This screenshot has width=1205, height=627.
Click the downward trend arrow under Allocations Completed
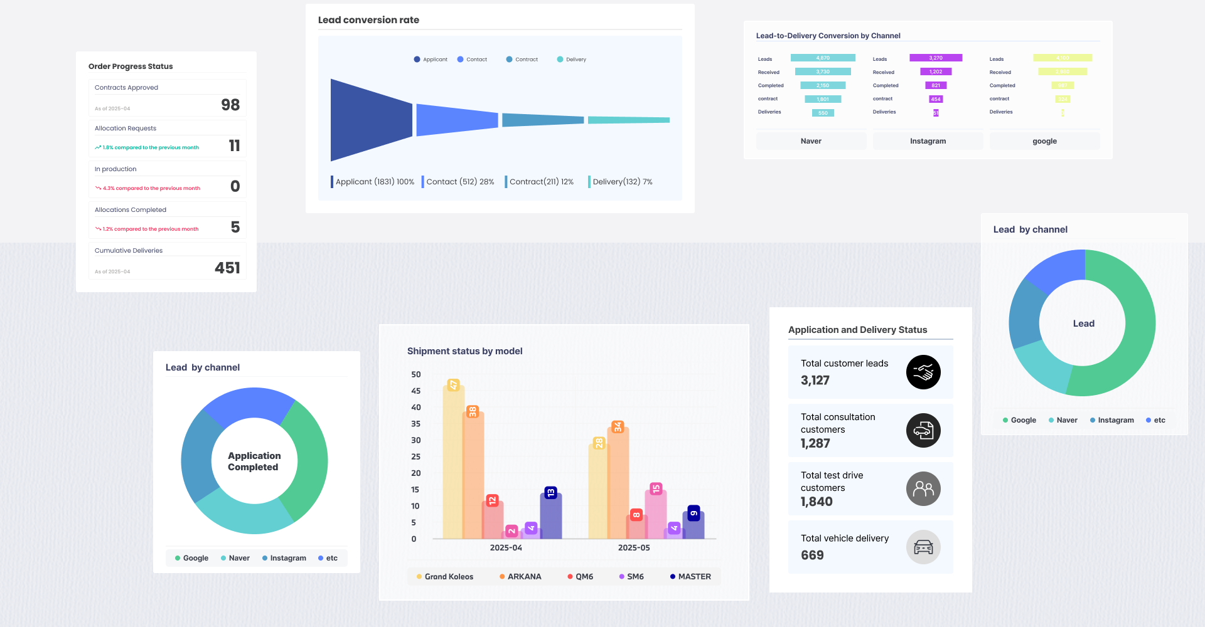pos(98,229)
